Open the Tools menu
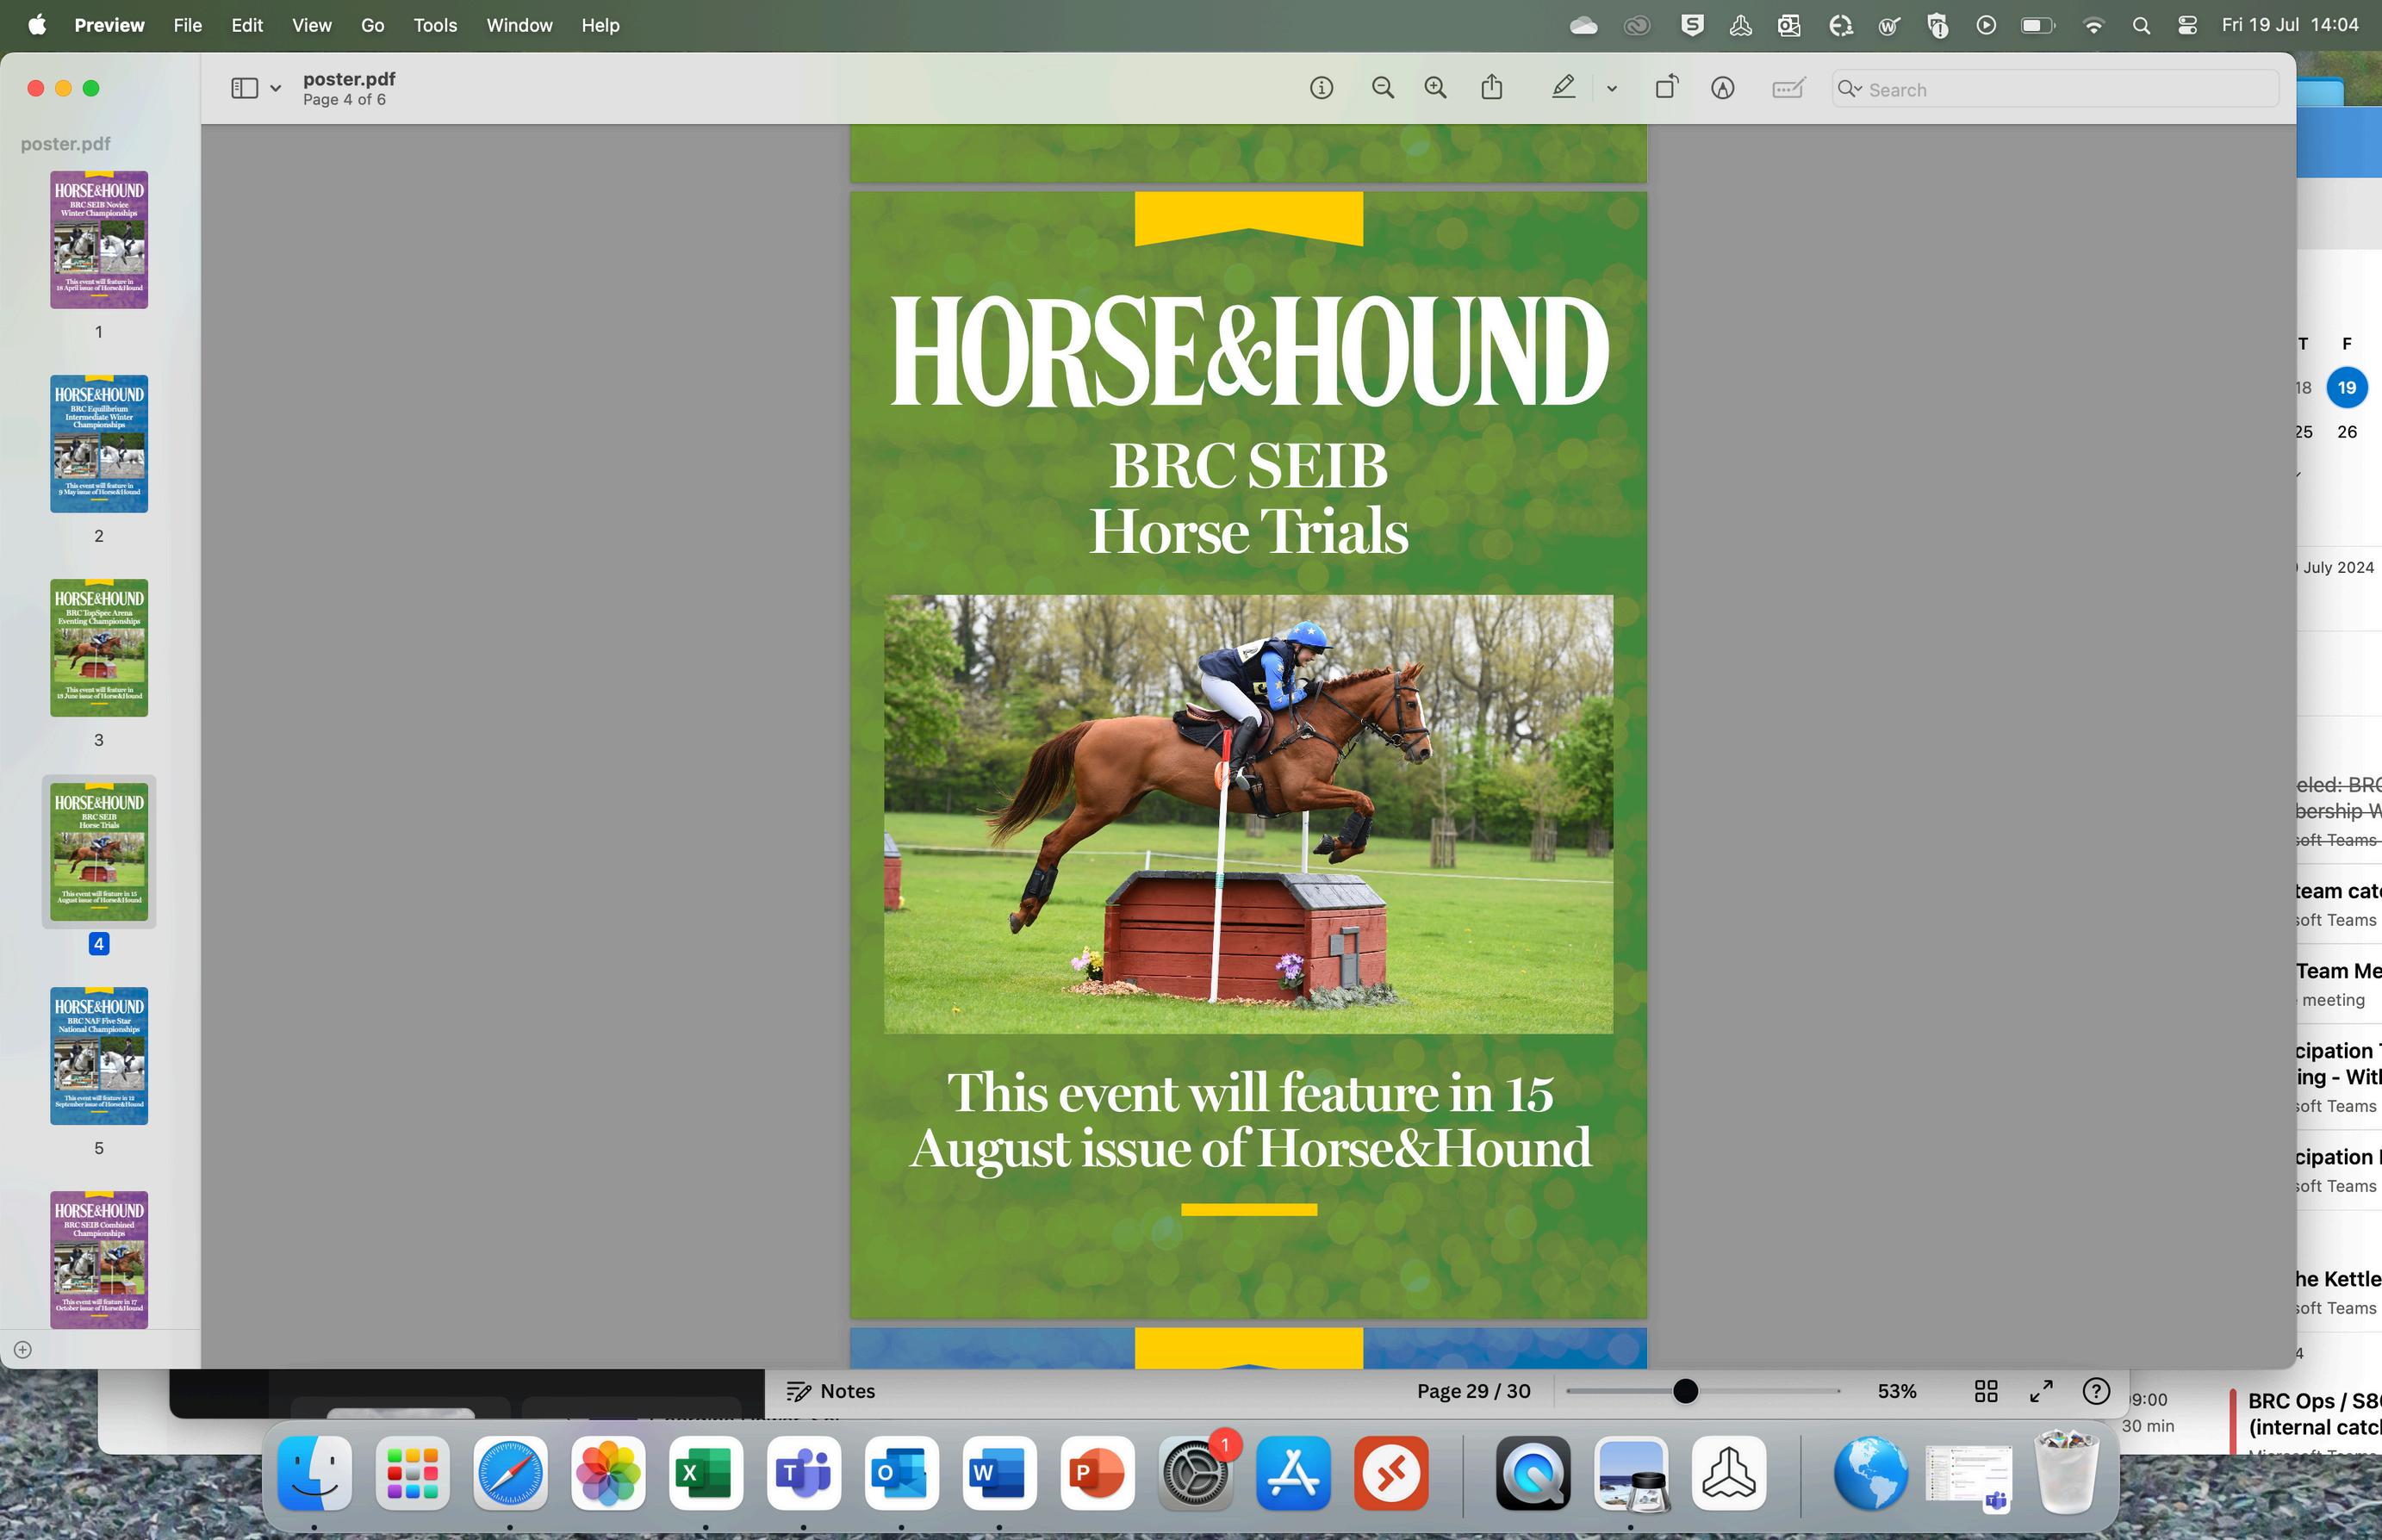The width and height of the screenshot is (2382, 1540). pos(435,25)
